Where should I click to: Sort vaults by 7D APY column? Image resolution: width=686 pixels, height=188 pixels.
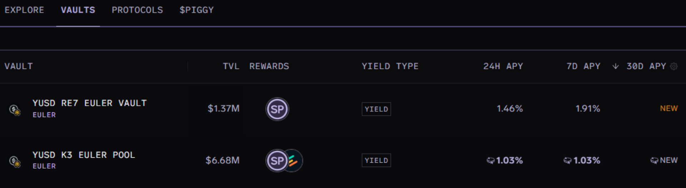[x=583, y=66]
